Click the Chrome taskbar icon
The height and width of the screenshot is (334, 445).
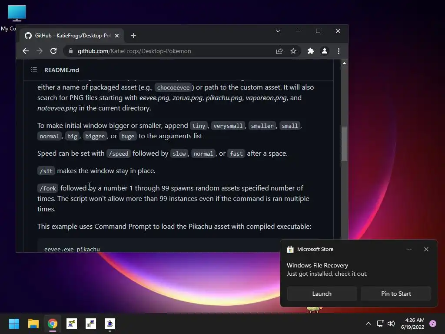pyautogui.click(x=53, y=324)
